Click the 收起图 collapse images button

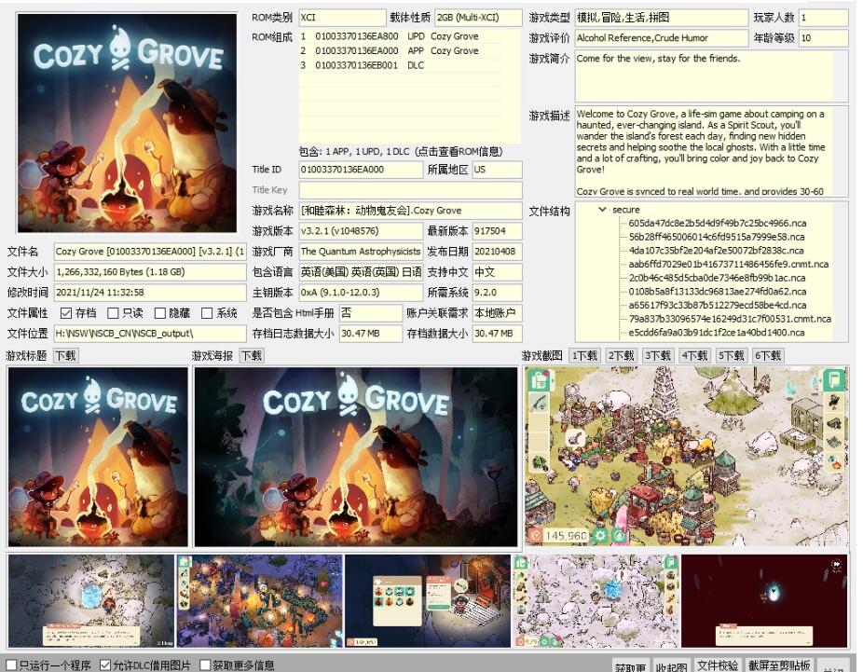point(671,666)
